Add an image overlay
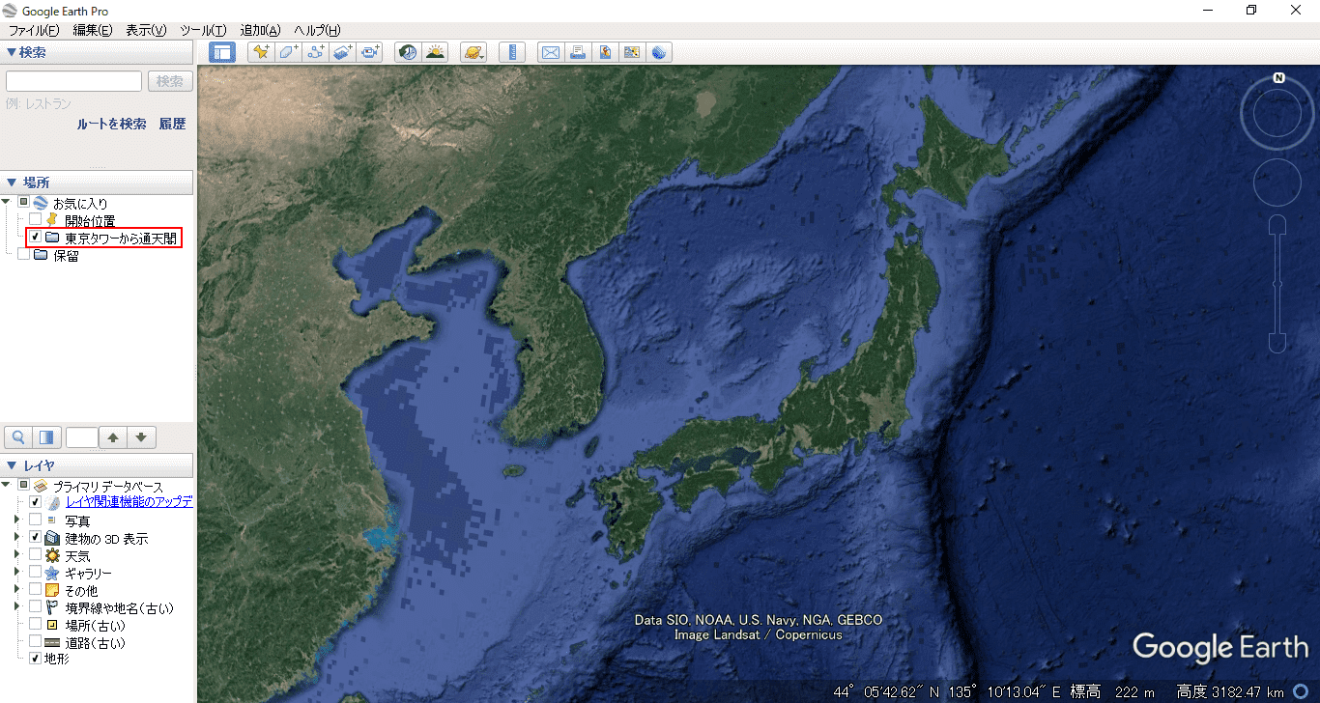Viewport: 1320px width, 703px height. [343, 52]
